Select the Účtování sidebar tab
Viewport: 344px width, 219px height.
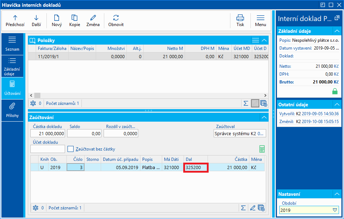coord(12,88)
